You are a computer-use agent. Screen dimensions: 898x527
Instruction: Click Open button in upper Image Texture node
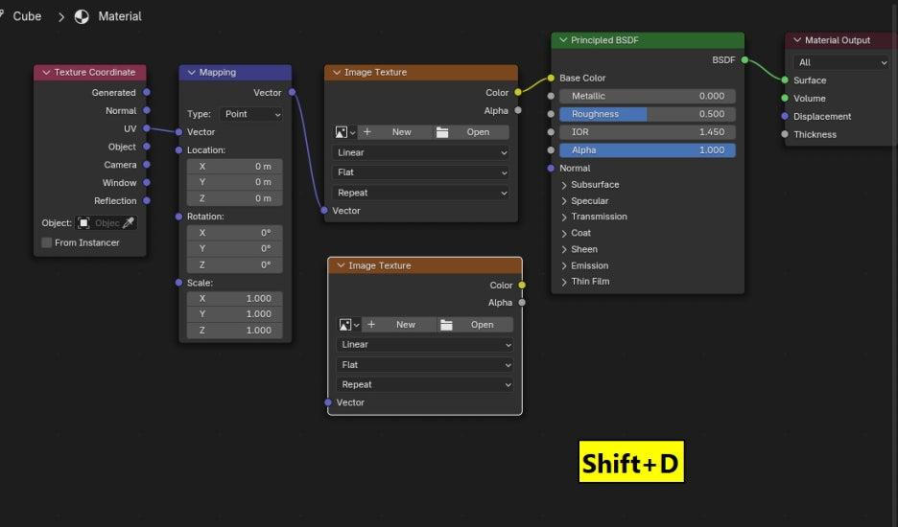point(471,132)
